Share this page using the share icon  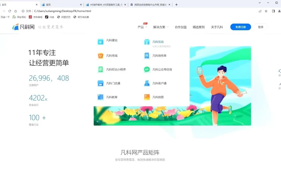pos(260,11)
